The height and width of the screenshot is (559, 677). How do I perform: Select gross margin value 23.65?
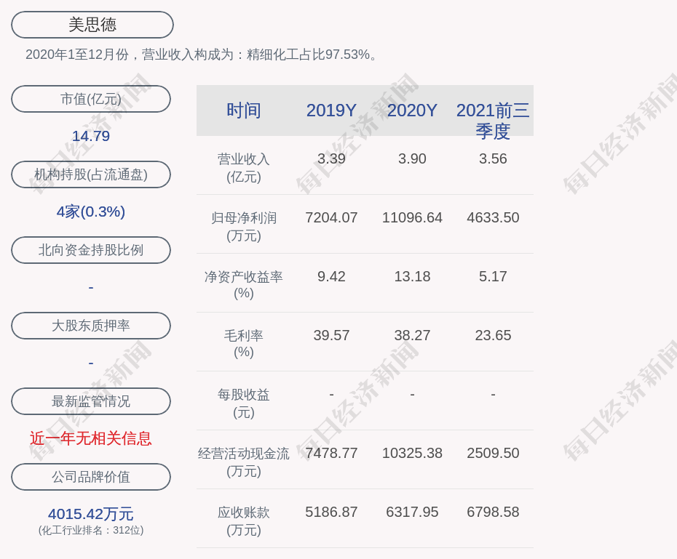pos(493,335)
